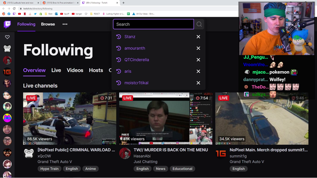Open the REACT bookmark folder
317x178 pixels.
pyautogui.click(x=95, y=14)
